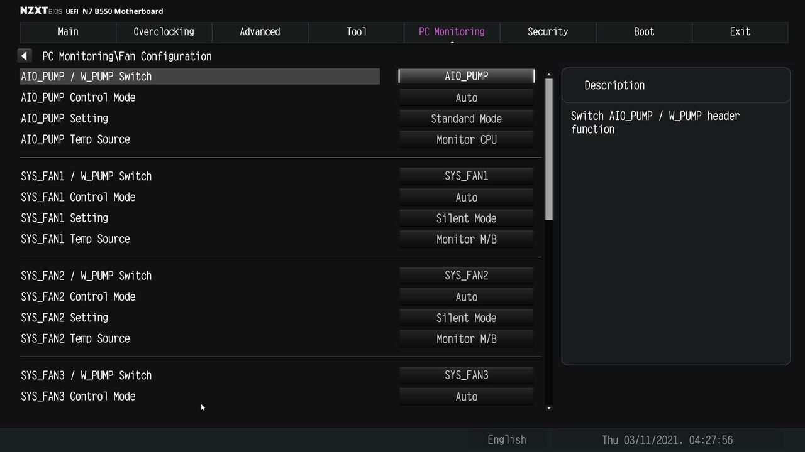Select the SYS_FAN1 Control Mode label
The image size is (805, 452).
[78, 197]
